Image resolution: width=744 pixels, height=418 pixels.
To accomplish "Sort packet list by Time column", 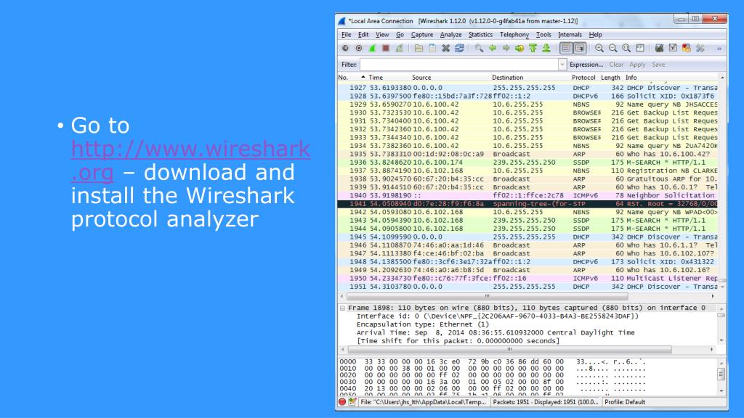I will click(376, 77).
